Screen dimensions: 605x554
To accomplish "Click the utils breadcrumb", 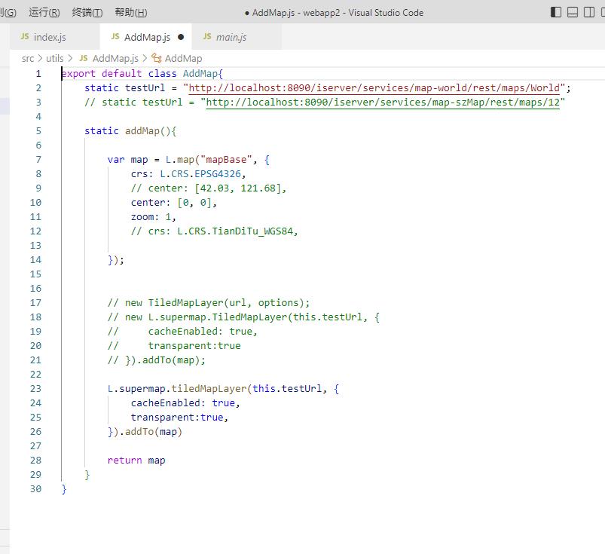I will click(55, 58).
